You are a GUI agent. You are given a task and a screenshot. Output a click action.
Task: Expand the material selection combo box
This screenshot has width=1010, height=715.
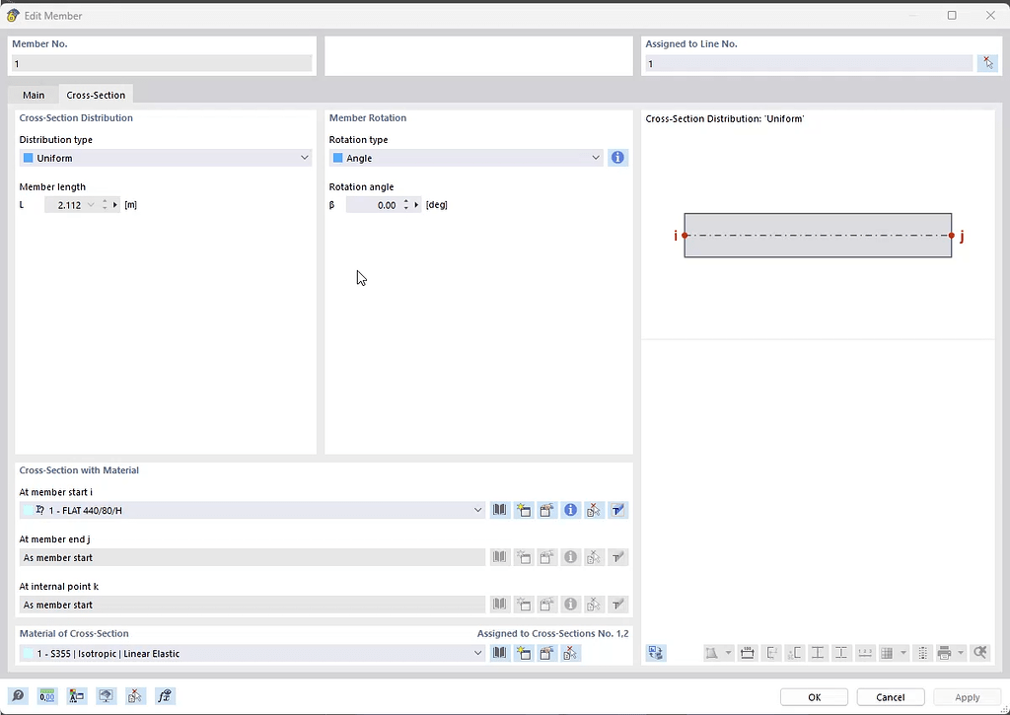click(477, 653)
